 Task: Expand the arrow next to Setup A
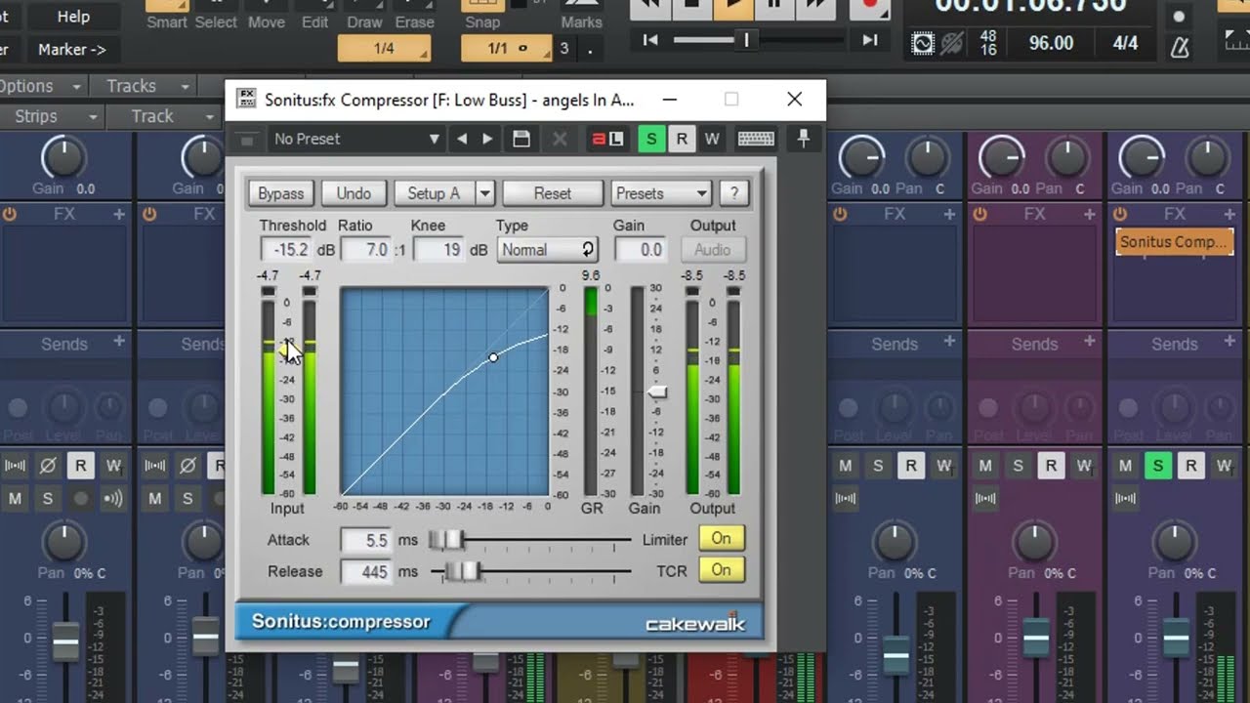pos(484,193)
